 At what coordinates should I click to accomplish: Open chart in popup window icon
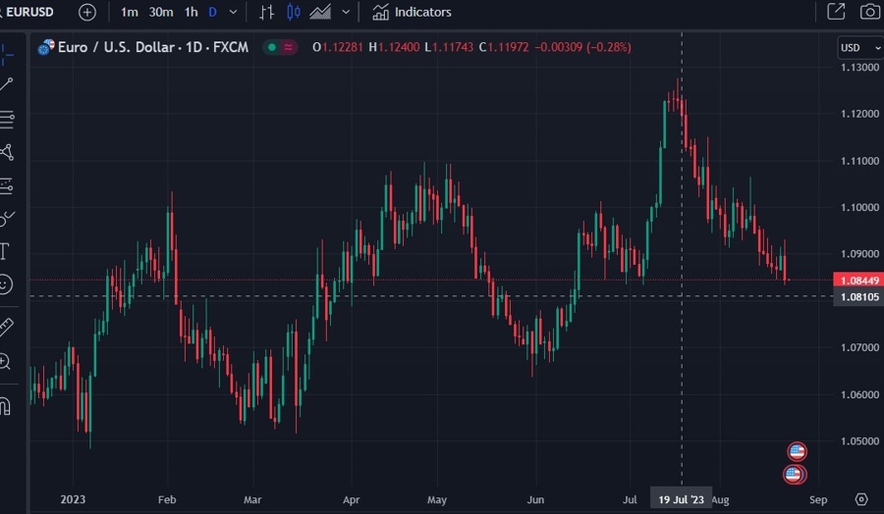pyautogui.click(x=836, y=12)
